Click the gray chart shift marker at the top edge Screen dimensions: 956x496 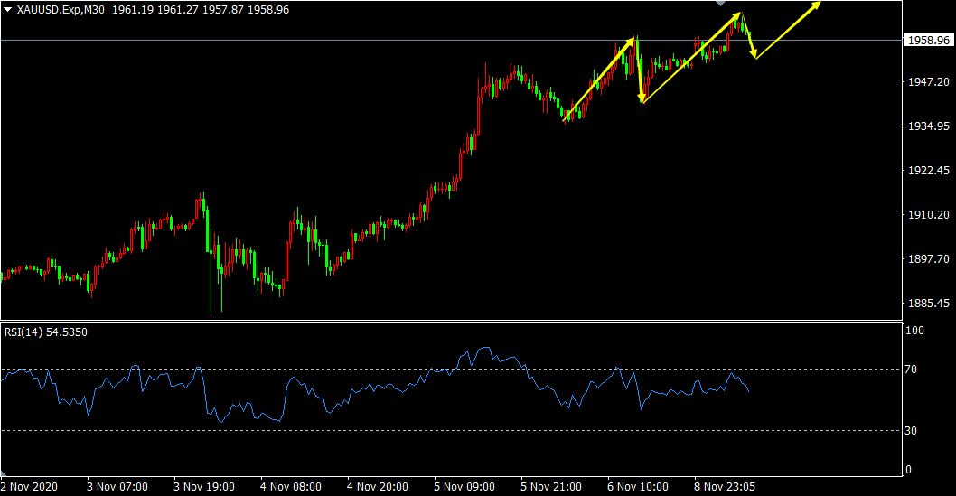[x=721, y=3]
